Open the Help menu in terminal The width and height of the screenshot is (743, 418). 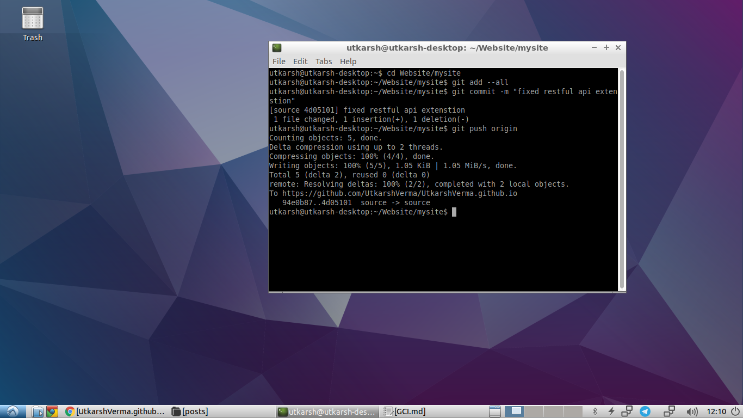click(x=348, y=61)
